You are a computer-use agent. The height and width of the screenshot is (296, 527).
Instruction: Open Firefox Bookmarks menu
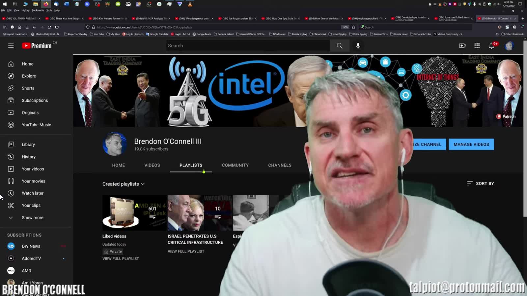[38, 10]
